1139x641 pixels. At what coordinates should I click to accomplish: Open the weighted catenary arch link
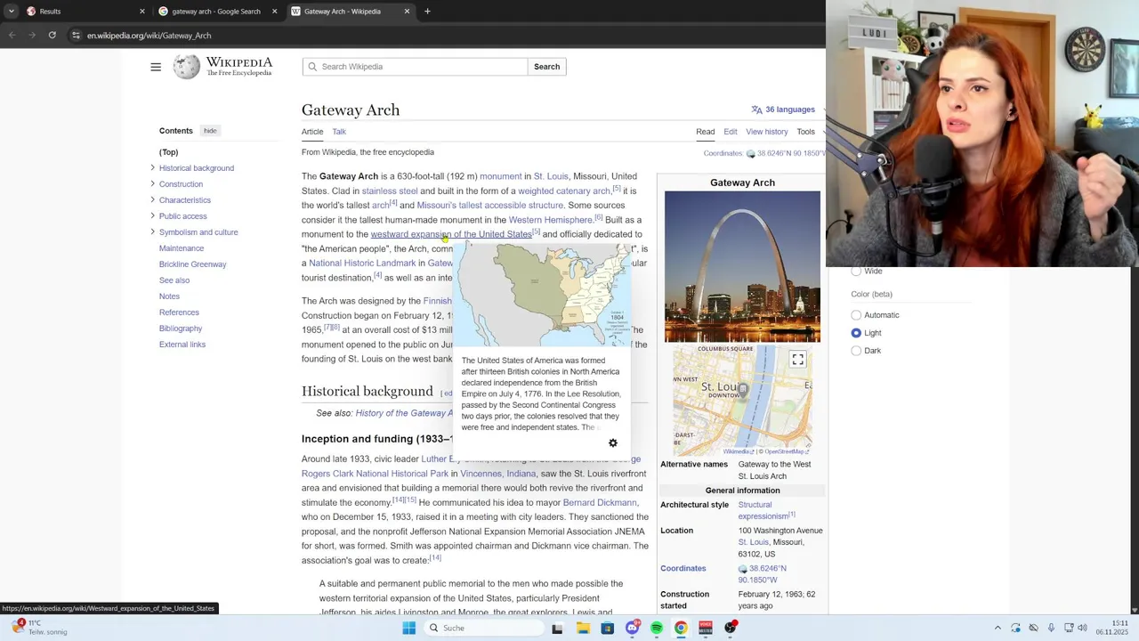click(564, 191)
